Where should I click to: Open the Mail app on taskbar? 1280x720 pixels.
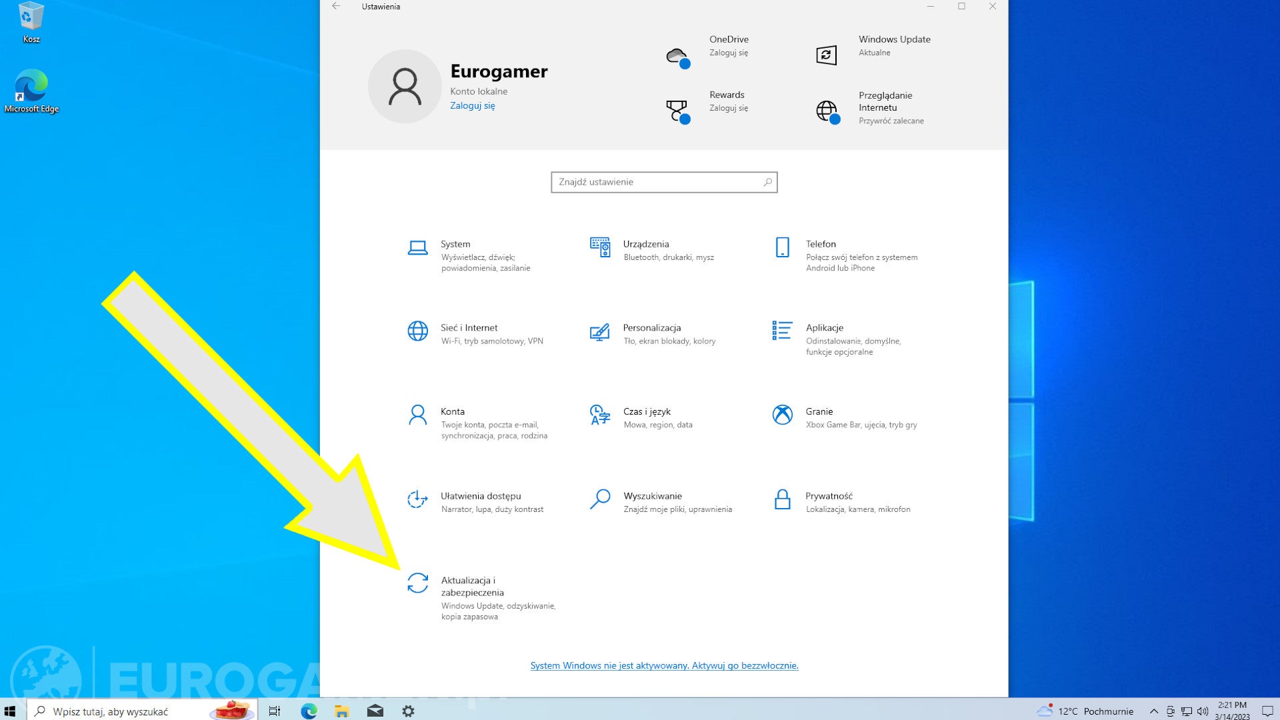point(375,711)
